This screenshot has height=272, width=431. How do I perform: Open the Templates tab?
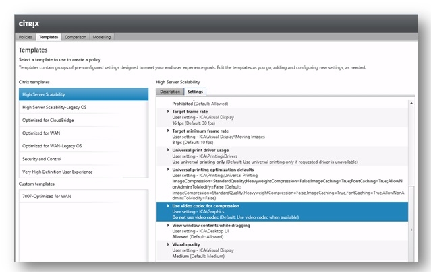pos(49,37)
